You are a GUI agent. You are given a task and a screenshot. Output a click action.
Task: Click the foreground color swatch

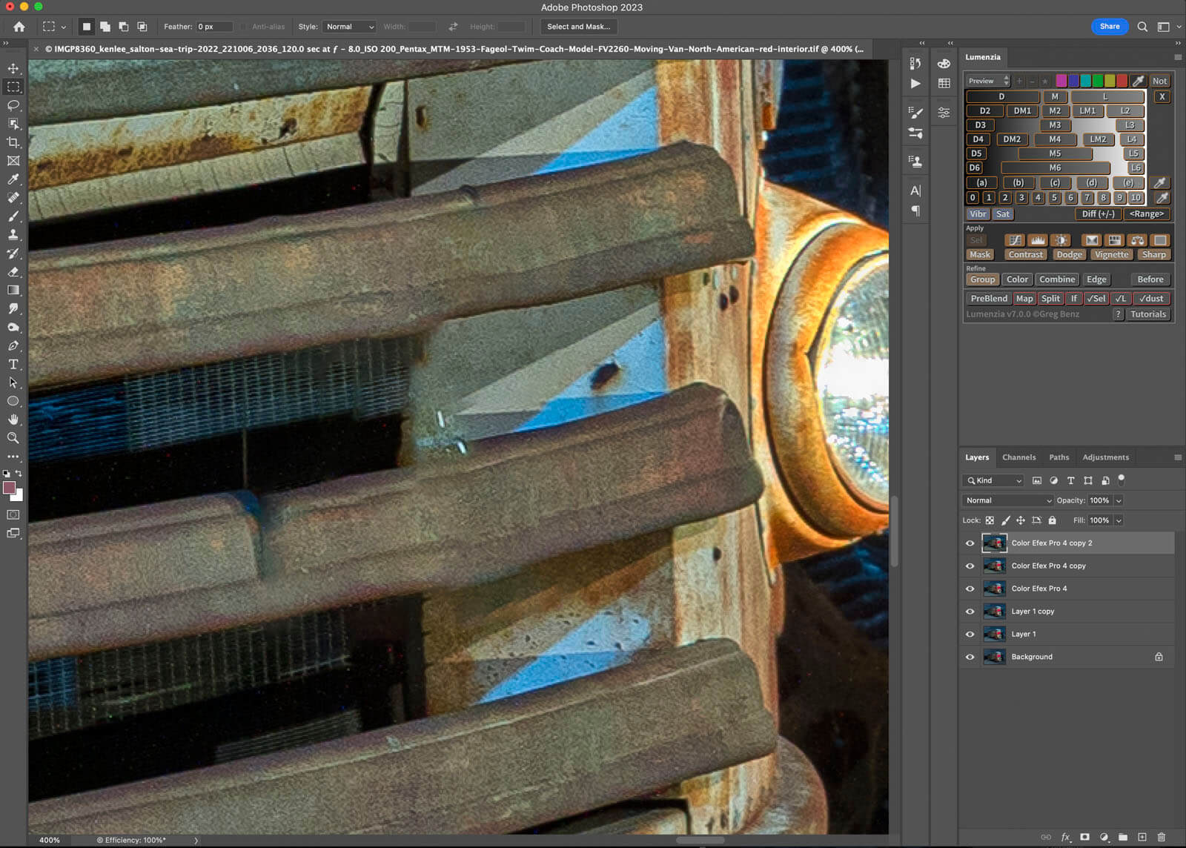(10, 488)
